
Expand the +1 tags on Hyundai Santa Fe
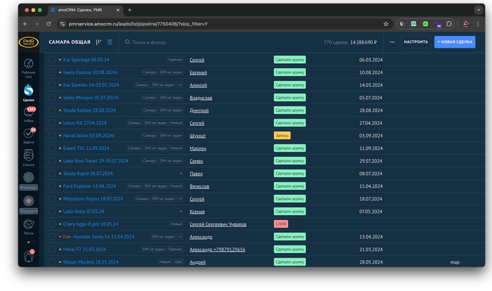click(180, 237)
